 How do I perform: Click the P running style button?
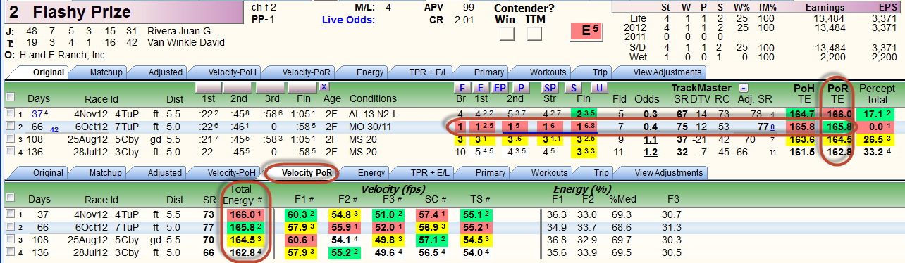click(x=522, y=88)
